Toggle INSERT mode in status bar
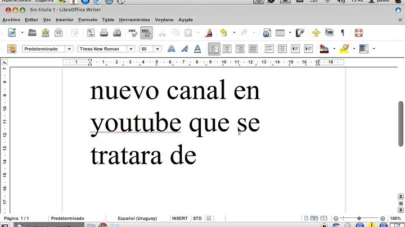405x227 pixels. click(x=180, y=218)
